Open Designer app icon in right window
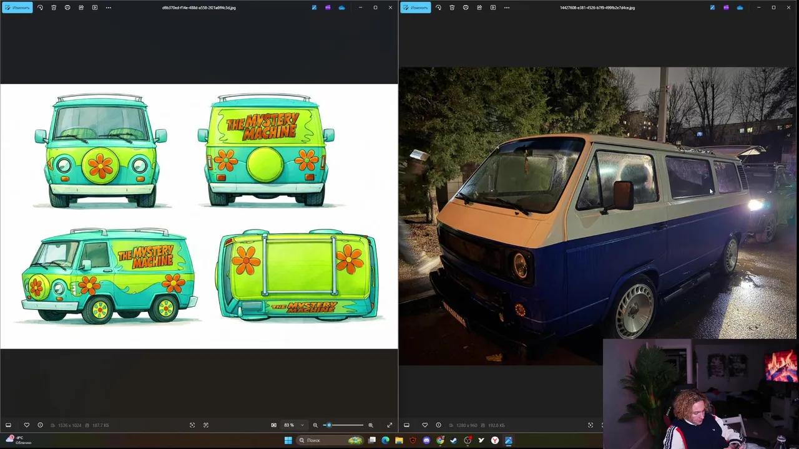The image size is (799, 449). [x=712, y=7]
